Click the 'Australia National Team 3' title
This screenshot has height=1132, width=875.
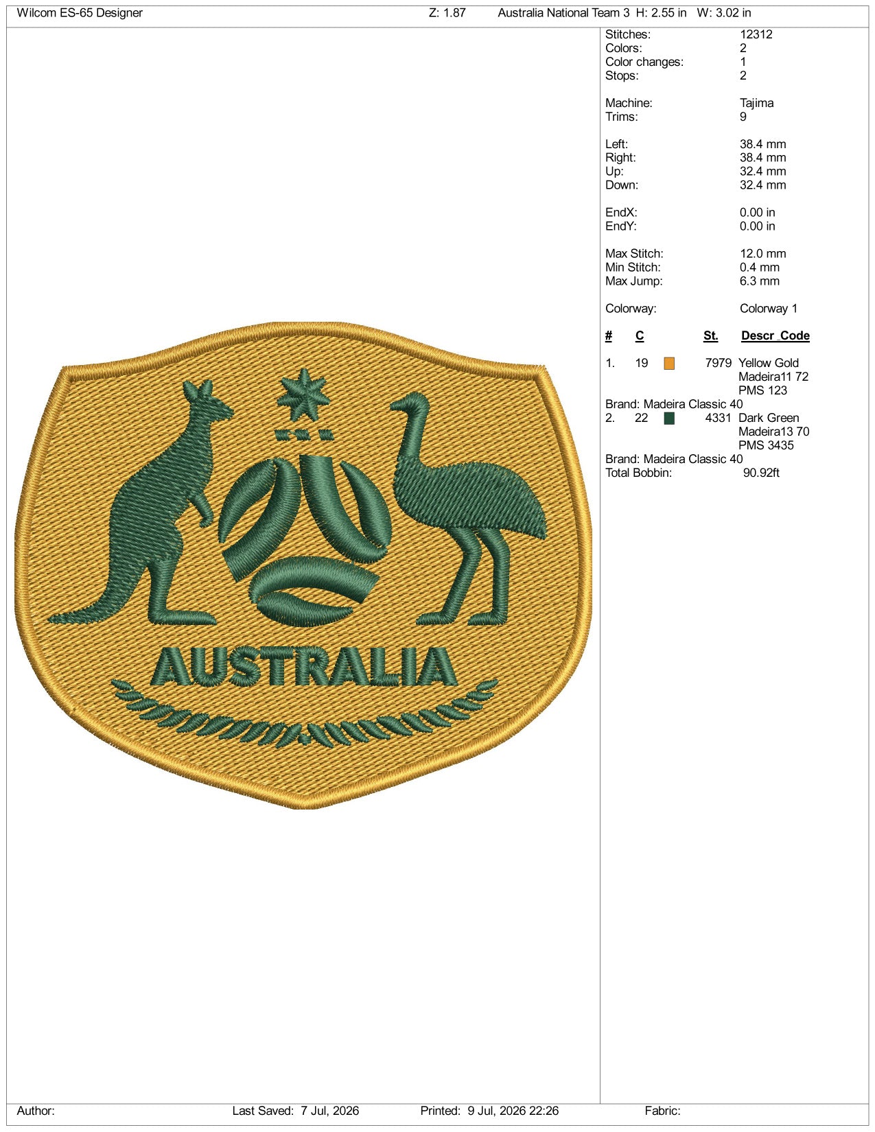tap(563, 13)
